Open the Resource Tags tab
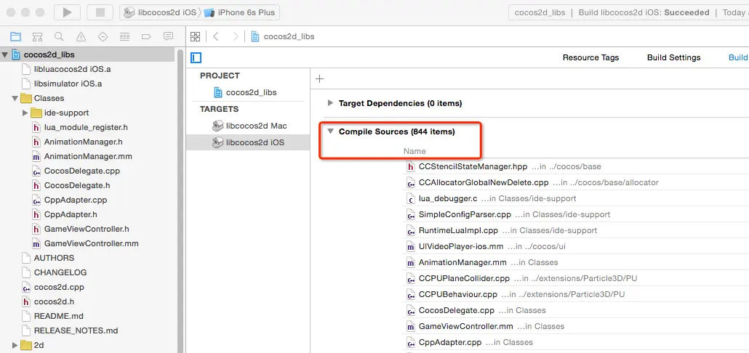Viewport: 749px width, 353px height. (590, 57)
